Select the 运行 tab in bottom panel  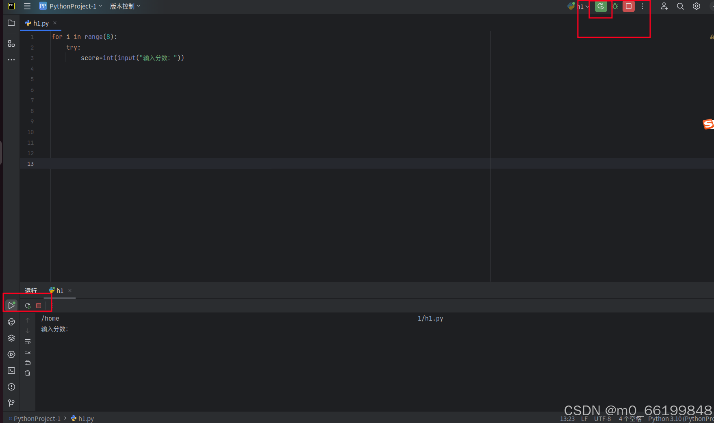[x=30, y=290]
